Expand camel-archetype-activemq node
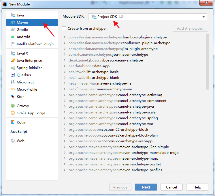Viewport: 215px width, 196px height. (x=65, y=95)
